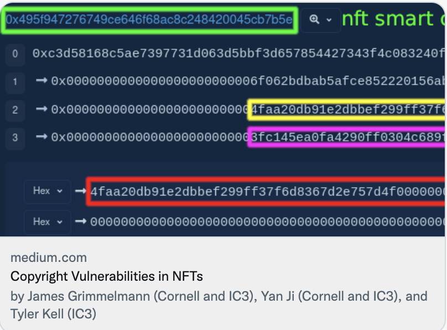Click the arrow icon in topic row 2

coord(41,109)
